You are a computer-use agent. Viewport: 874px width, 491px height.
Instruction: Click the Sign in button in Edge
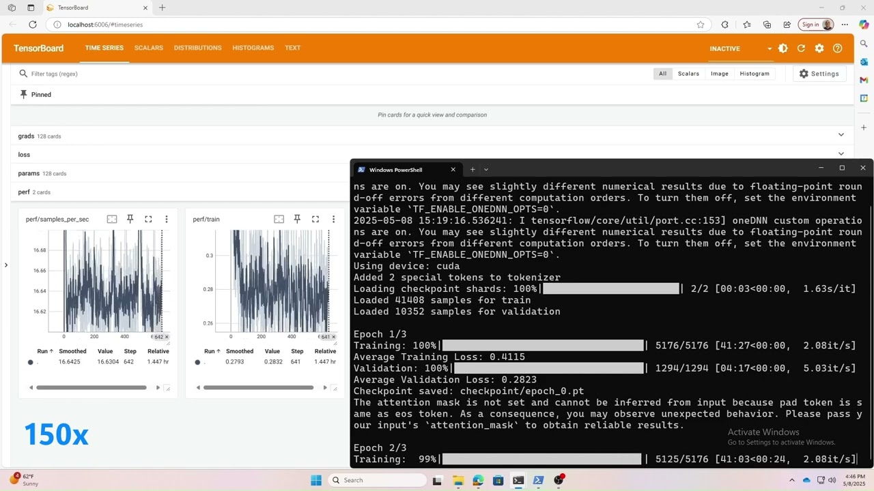point(817,25)
